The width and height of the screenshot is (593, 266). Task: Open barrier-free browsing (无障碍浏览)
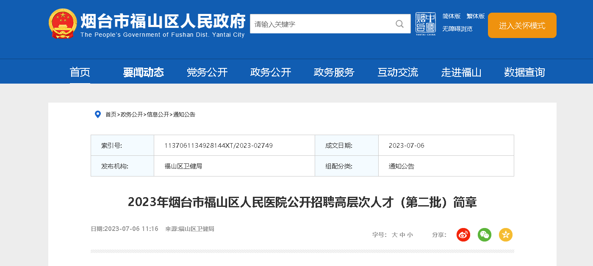pyautogui.click(x=457, y=29)
